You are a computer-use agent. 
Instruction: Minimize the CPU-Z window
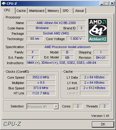(x=102, y=4)
